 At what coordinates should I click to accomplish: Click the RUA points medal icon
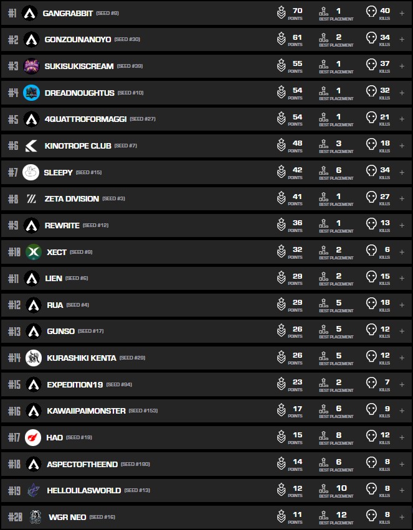(282, 305)
